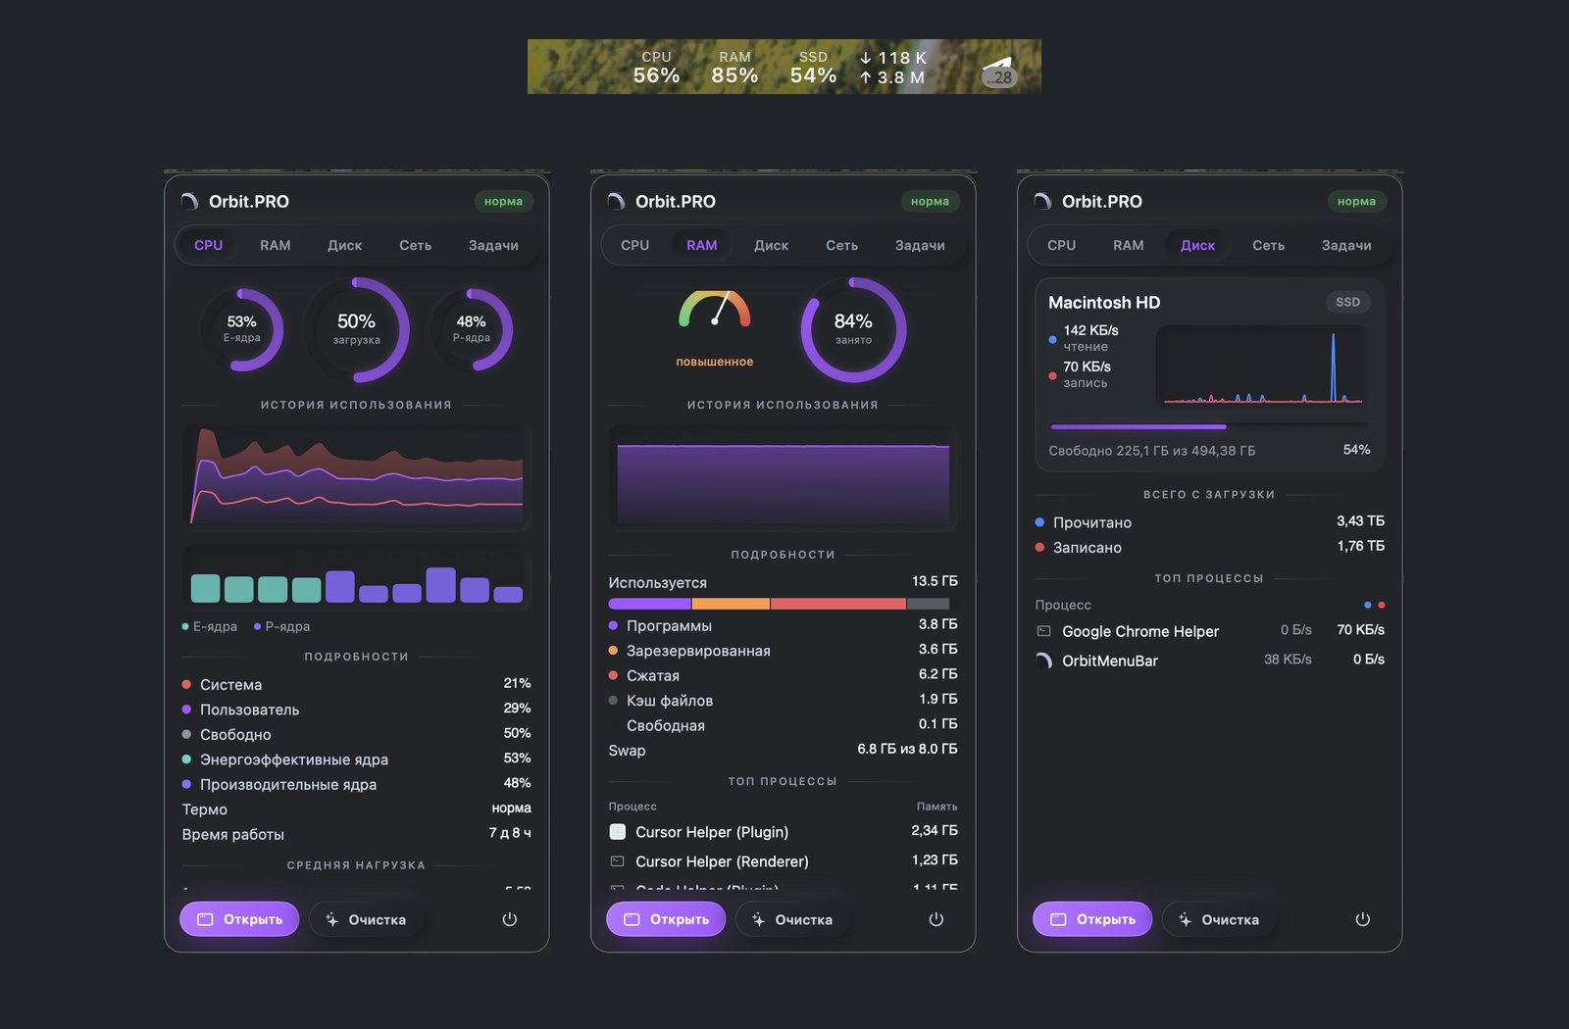This screenshot has height=1029, width=1569.
Task: Click the Swap row in RAM details
Action: [783, 750]
